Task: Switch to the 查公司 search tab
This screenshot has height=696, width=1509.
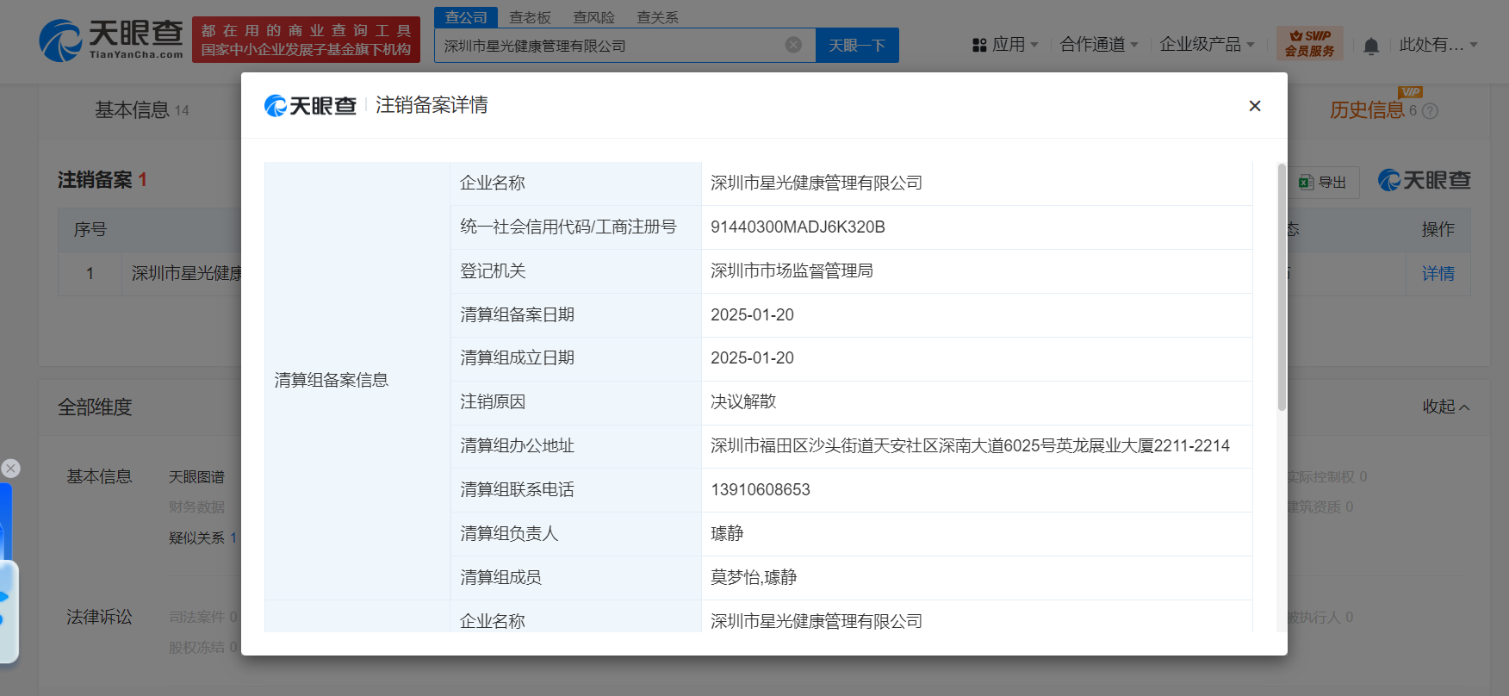Action: pos(466,17)
